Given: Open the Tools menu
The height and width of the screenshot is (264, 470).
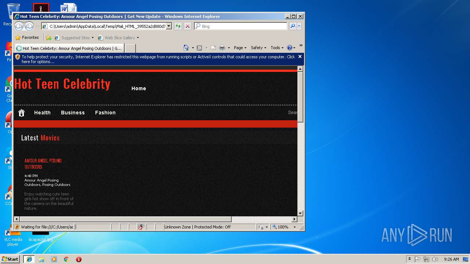Looking at the screenshot, I should tap(277, 48).
